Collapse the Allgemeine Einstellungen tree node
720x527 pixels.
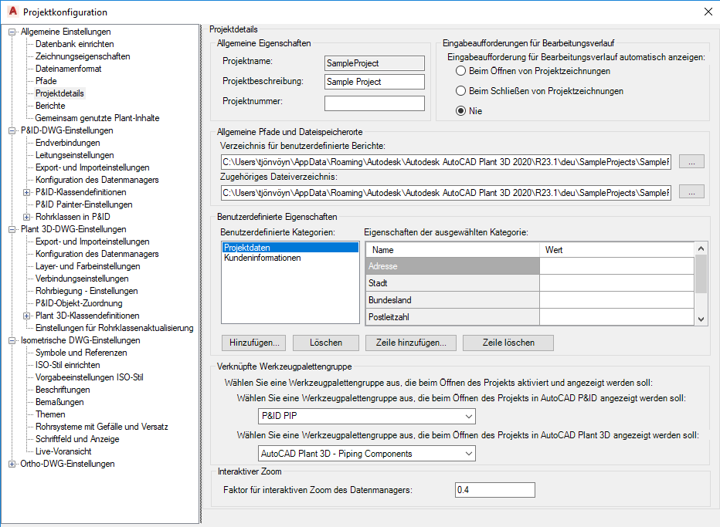point(12,32)
